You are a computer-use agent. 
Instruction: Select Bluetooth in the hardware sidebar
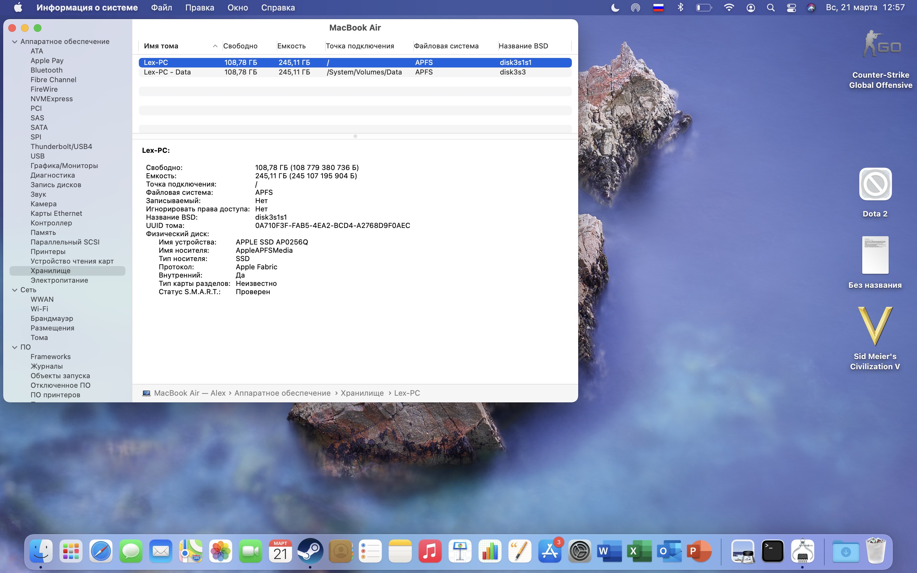(x=46, y=70)
